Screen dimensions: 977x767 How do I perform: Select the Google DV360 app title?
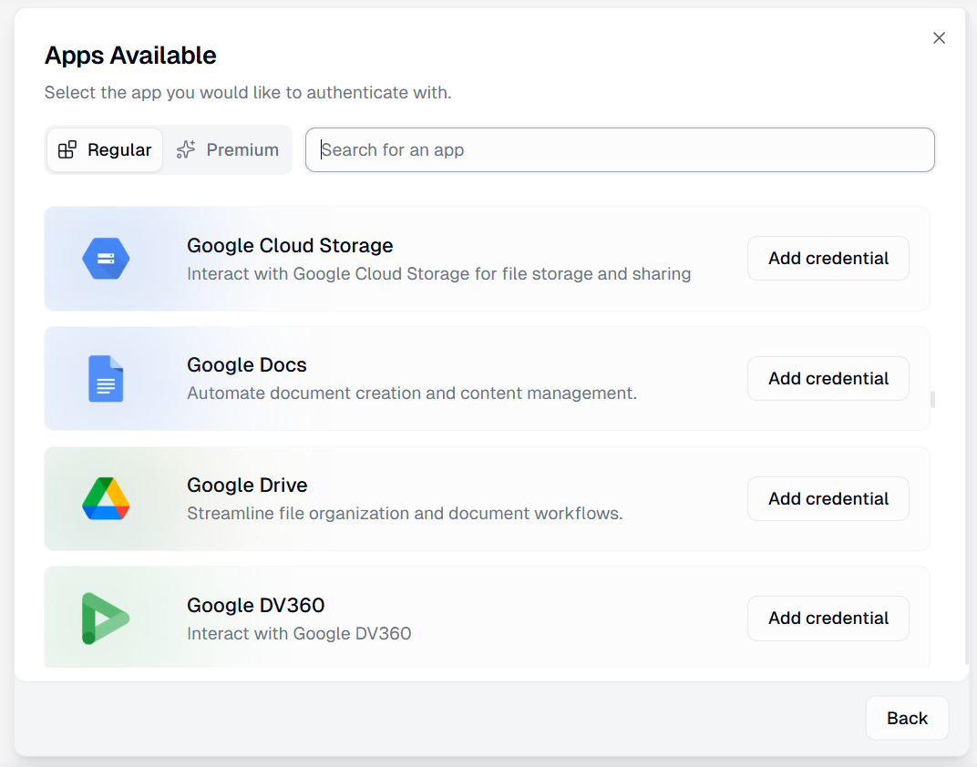[x=256, y=606]
